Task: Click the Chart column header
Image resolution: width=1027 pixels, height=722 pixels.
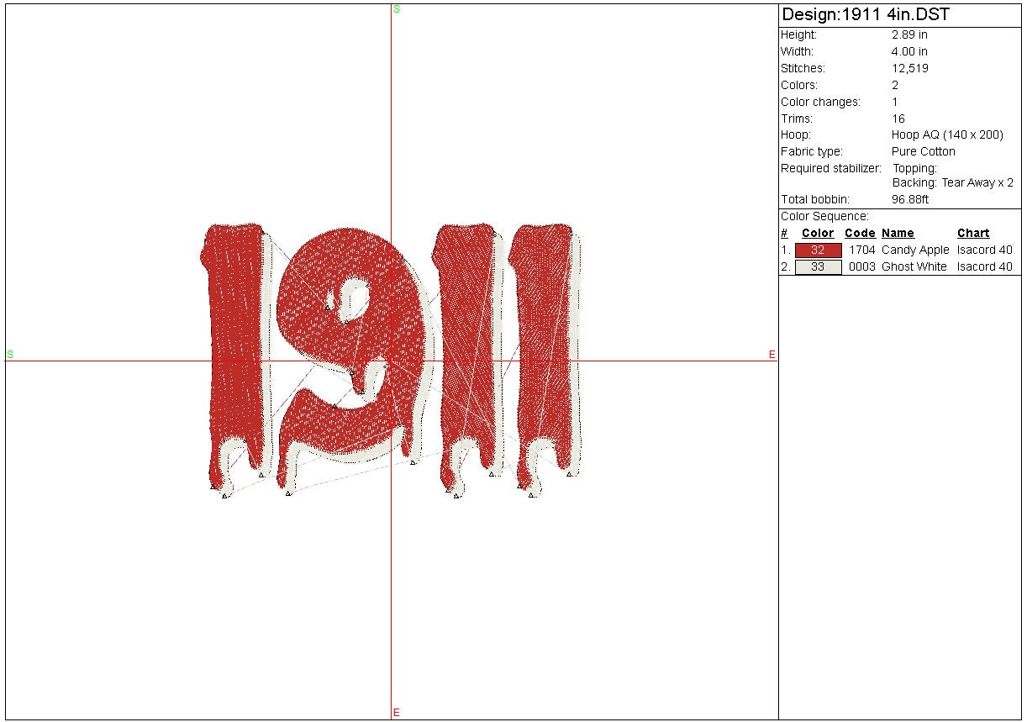Action: click(x=973, y=233)
